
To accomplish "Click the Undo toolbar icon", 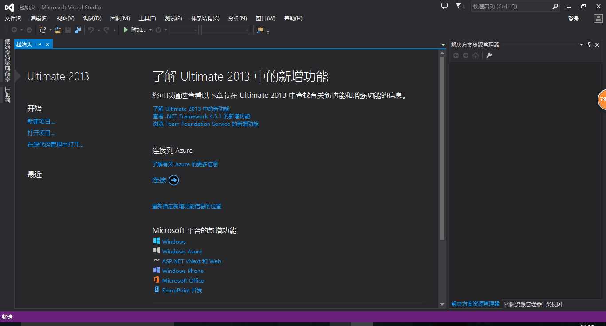I will [x=91, y=30].
